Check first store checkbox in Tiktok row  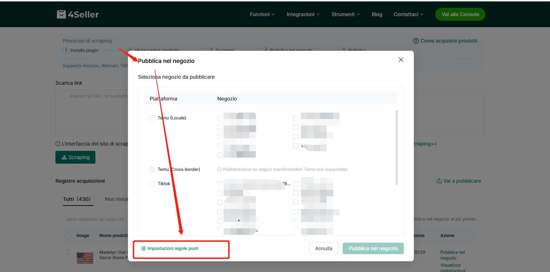(220, 184)
